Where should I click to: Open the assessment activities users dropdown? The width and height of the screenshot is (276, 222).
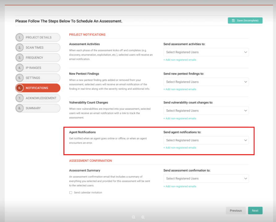206,52
